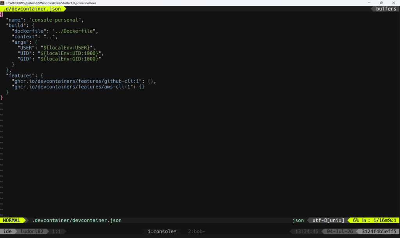Click the opening brace after "build":
This screenshot has width=400, height=238.
(x=33, y=25)
